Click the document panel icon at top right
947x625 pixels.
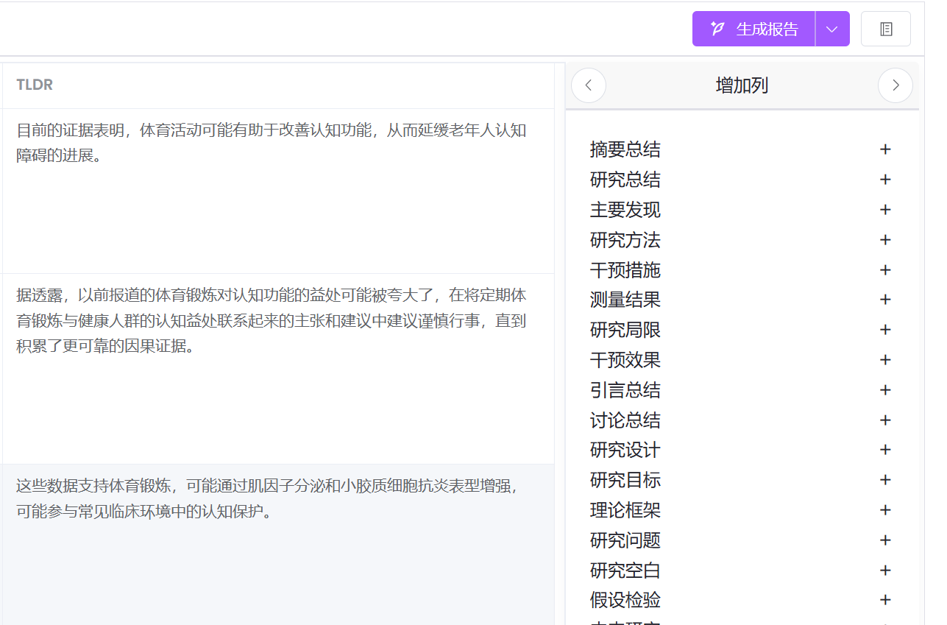pos(886,29)
